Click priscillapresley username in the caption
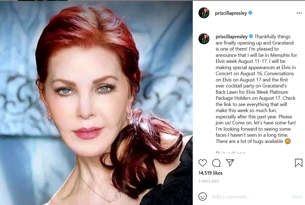The width and height of the screenshot is (305, 205). [x=232, y=37]
